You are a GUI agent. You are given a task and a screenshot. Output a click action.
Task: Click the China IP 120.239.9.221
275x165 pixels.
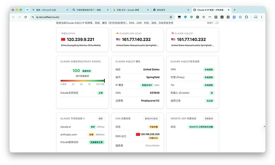(x=81, y=39)
